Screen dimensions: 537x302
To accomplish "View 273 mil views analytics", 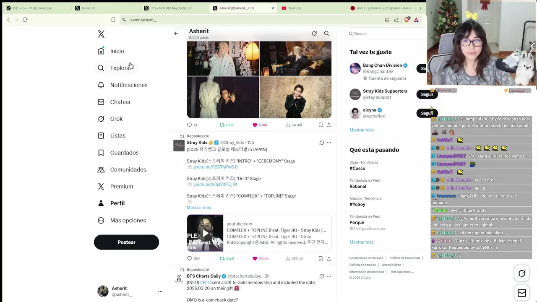I will 294,259.
